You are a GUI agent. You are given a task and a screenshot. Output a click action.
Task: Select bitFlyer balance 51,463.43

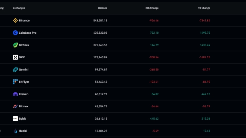101,82
